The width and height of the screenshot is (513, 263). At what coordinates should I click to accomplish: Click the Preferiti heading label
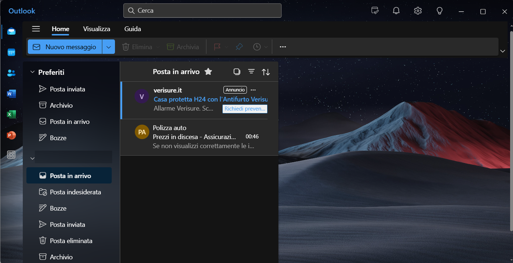(x=51, y=72)
